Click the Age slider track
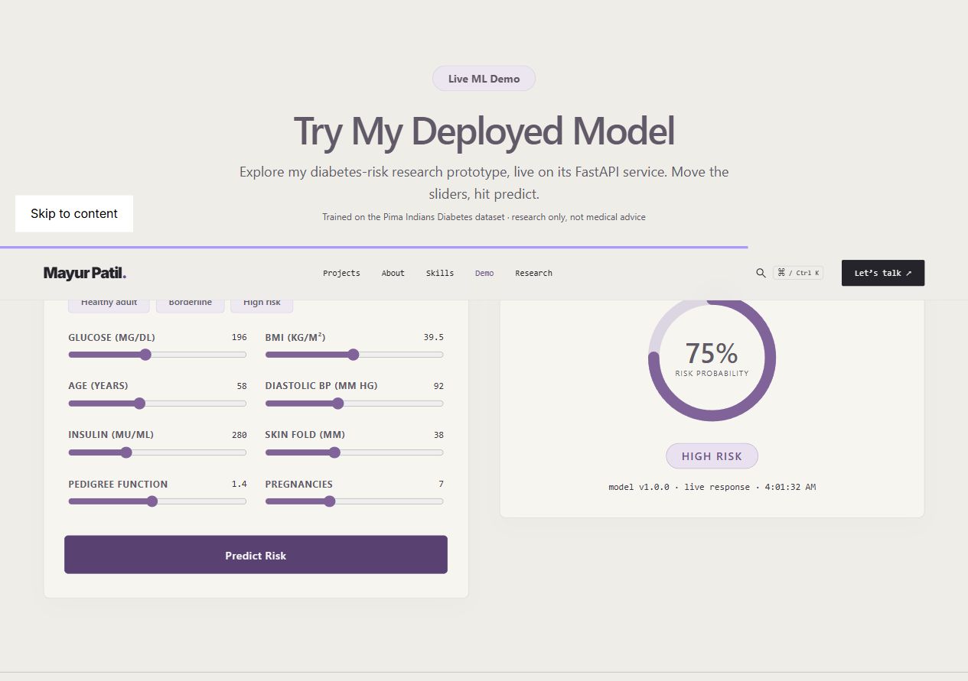This screenshot has height=681, width=968. (x=158, y=404)
